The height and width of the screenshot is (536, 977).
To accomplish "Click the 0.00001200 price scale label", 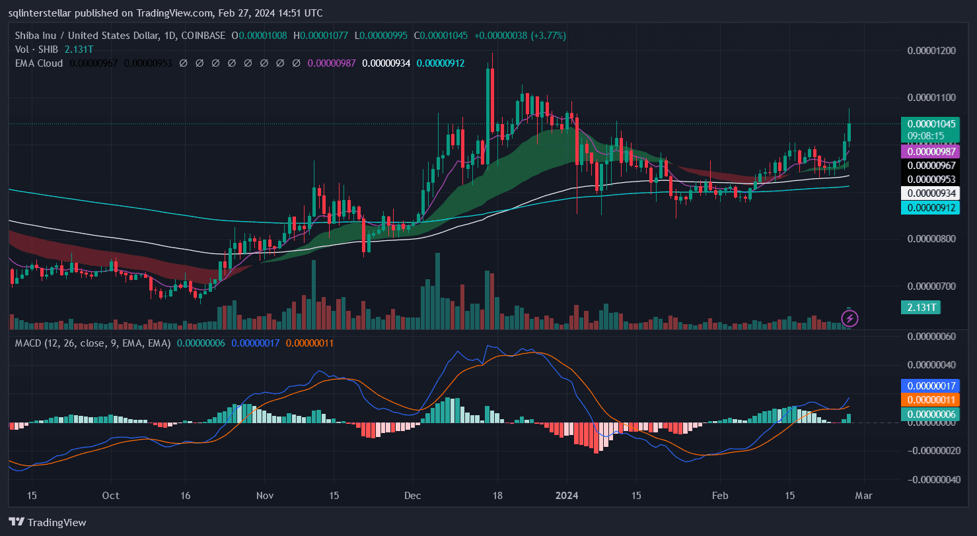I will click(931, 51).
